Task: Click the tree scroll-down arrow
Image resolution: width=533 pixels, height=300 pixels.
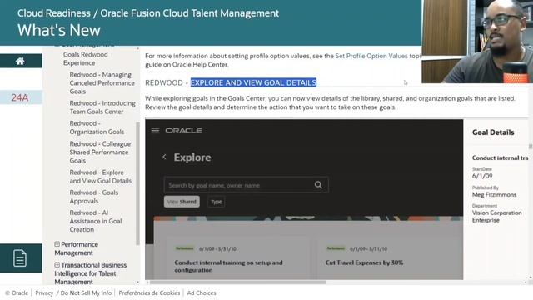Action: point(137,282)
